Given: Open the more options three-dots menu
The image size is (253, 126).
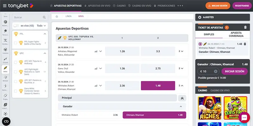Looking at the screenshot, I should [180, 6].
